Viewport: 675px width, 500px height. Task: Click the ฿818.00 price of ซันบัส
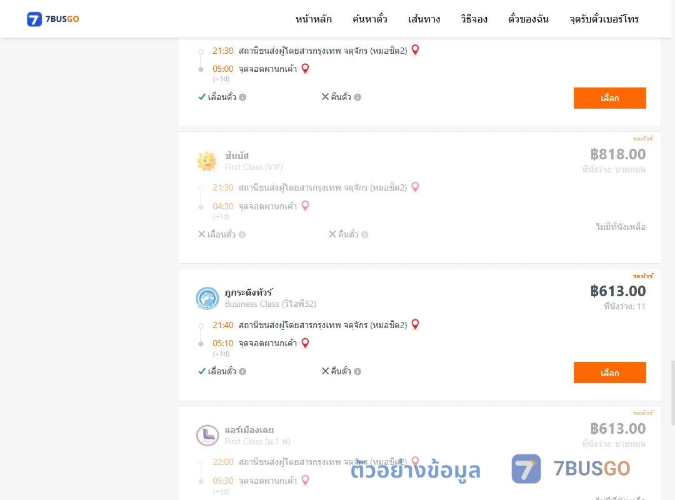[617, 154]
